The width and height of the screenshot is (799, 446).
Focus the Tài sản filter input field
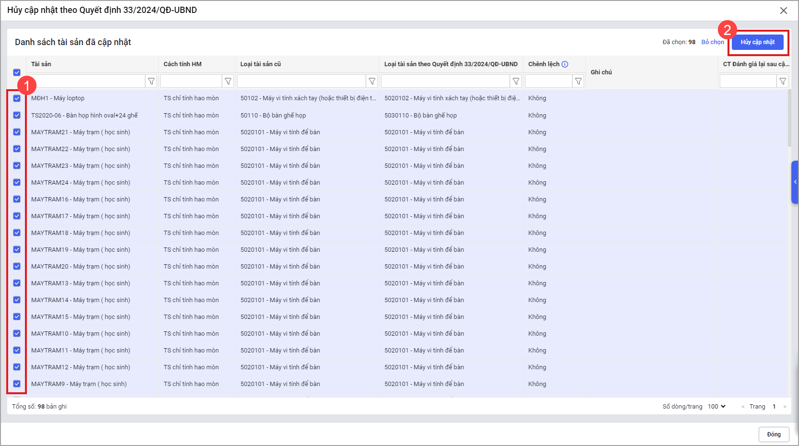click(x=87, y=82)
